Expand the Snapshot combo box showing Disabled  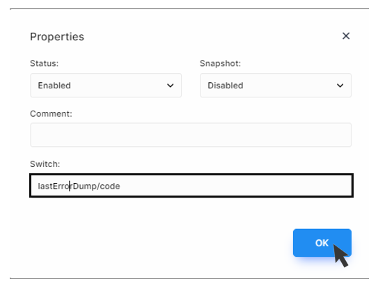[x=276, y=86]
